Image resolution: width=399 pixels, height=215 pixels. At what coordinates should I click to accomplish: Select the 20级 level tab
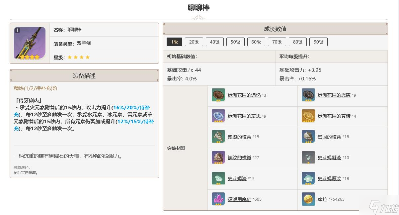(x=194, y=42)
